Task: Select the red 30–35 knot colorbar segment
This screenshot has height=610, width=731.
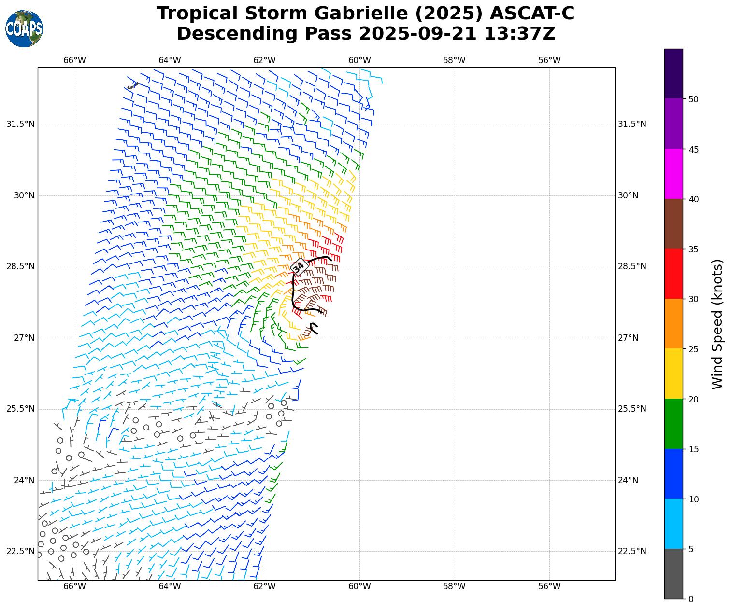Action: [674, 274]
